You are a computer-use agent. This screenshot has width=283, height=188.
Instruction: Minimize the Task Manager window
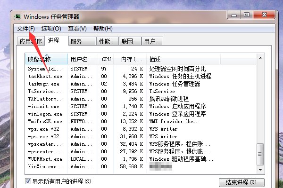point(234,15)
